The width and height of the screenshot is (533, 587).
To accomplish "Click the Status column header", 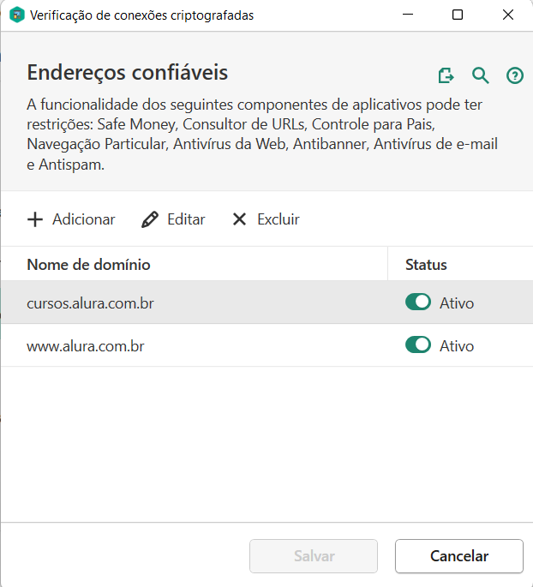I will [427, 265].
